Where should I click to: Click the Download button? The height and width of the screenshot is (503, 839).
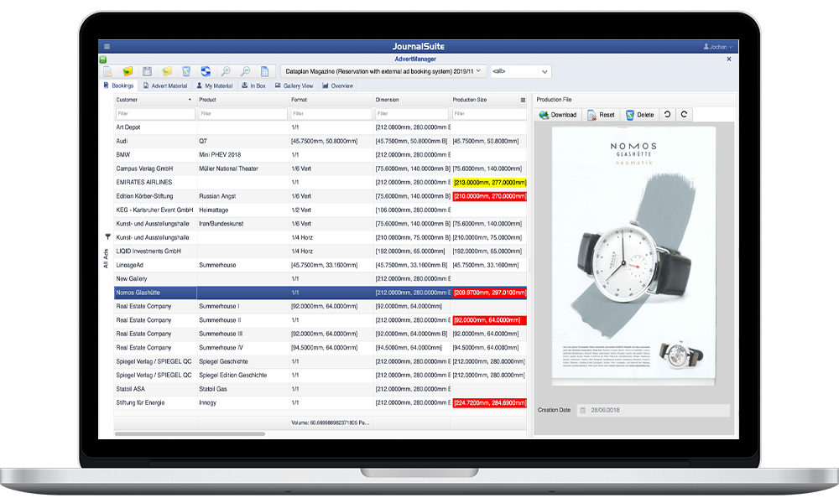click(558, 115)
